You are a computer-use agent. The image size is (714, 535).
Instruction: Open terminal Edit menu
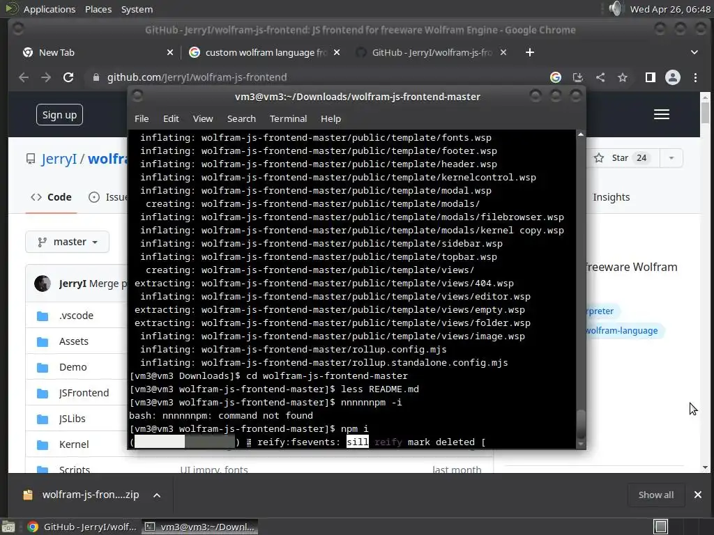point(171,118)
